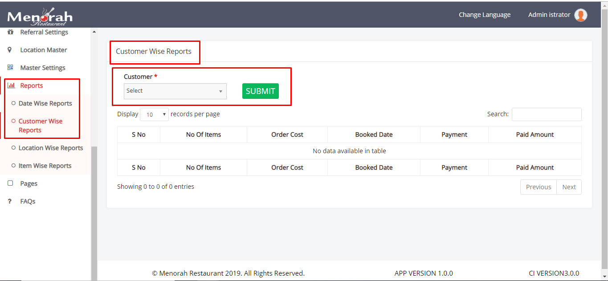The height and width of the screenshot is (281, 608).
Task: Open the Change Language menu
Action: coord(485,15)
